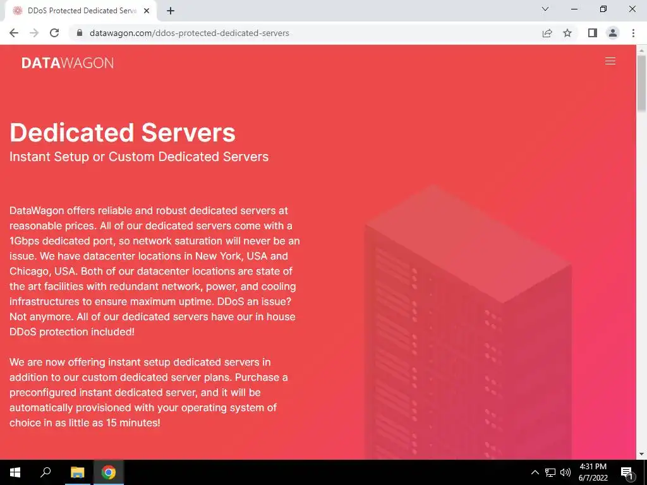Expand the tab search dropdown
This screenshot has width=647, height=485.
pyautogui.click(x=545, y=9)
